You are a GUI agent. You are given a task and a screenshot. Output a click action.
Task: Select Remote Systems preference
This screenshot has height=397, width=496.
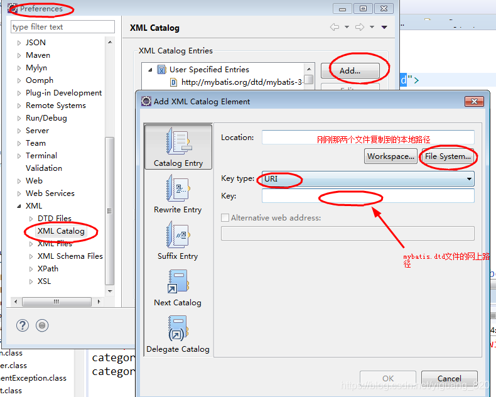[x=56, y=106]
